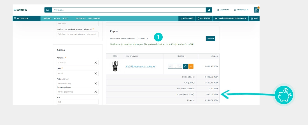Remove the product with orange X button
The image size is (308, 125).
click(x=191, y=66)
